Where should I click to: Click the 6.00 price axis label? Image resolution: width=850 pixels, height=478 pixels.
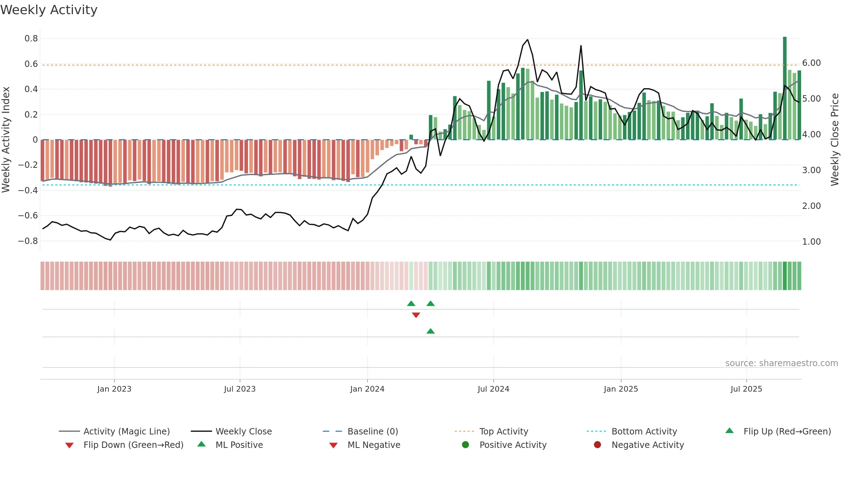pos(811,63)
